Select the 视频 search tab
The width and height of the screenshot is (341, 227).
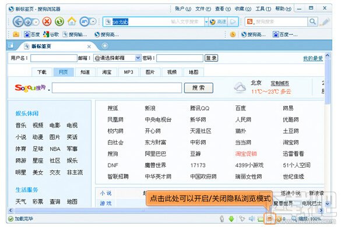pos(171,72)
